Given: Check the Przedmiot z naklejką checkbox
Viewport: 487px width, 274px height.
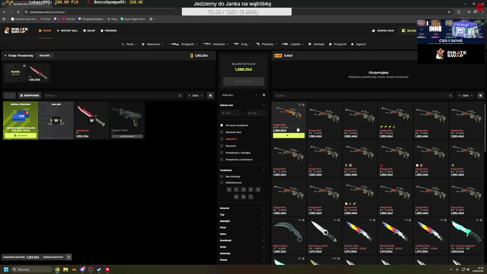Looking at the screenshot, I should click(x=222, y=153).
